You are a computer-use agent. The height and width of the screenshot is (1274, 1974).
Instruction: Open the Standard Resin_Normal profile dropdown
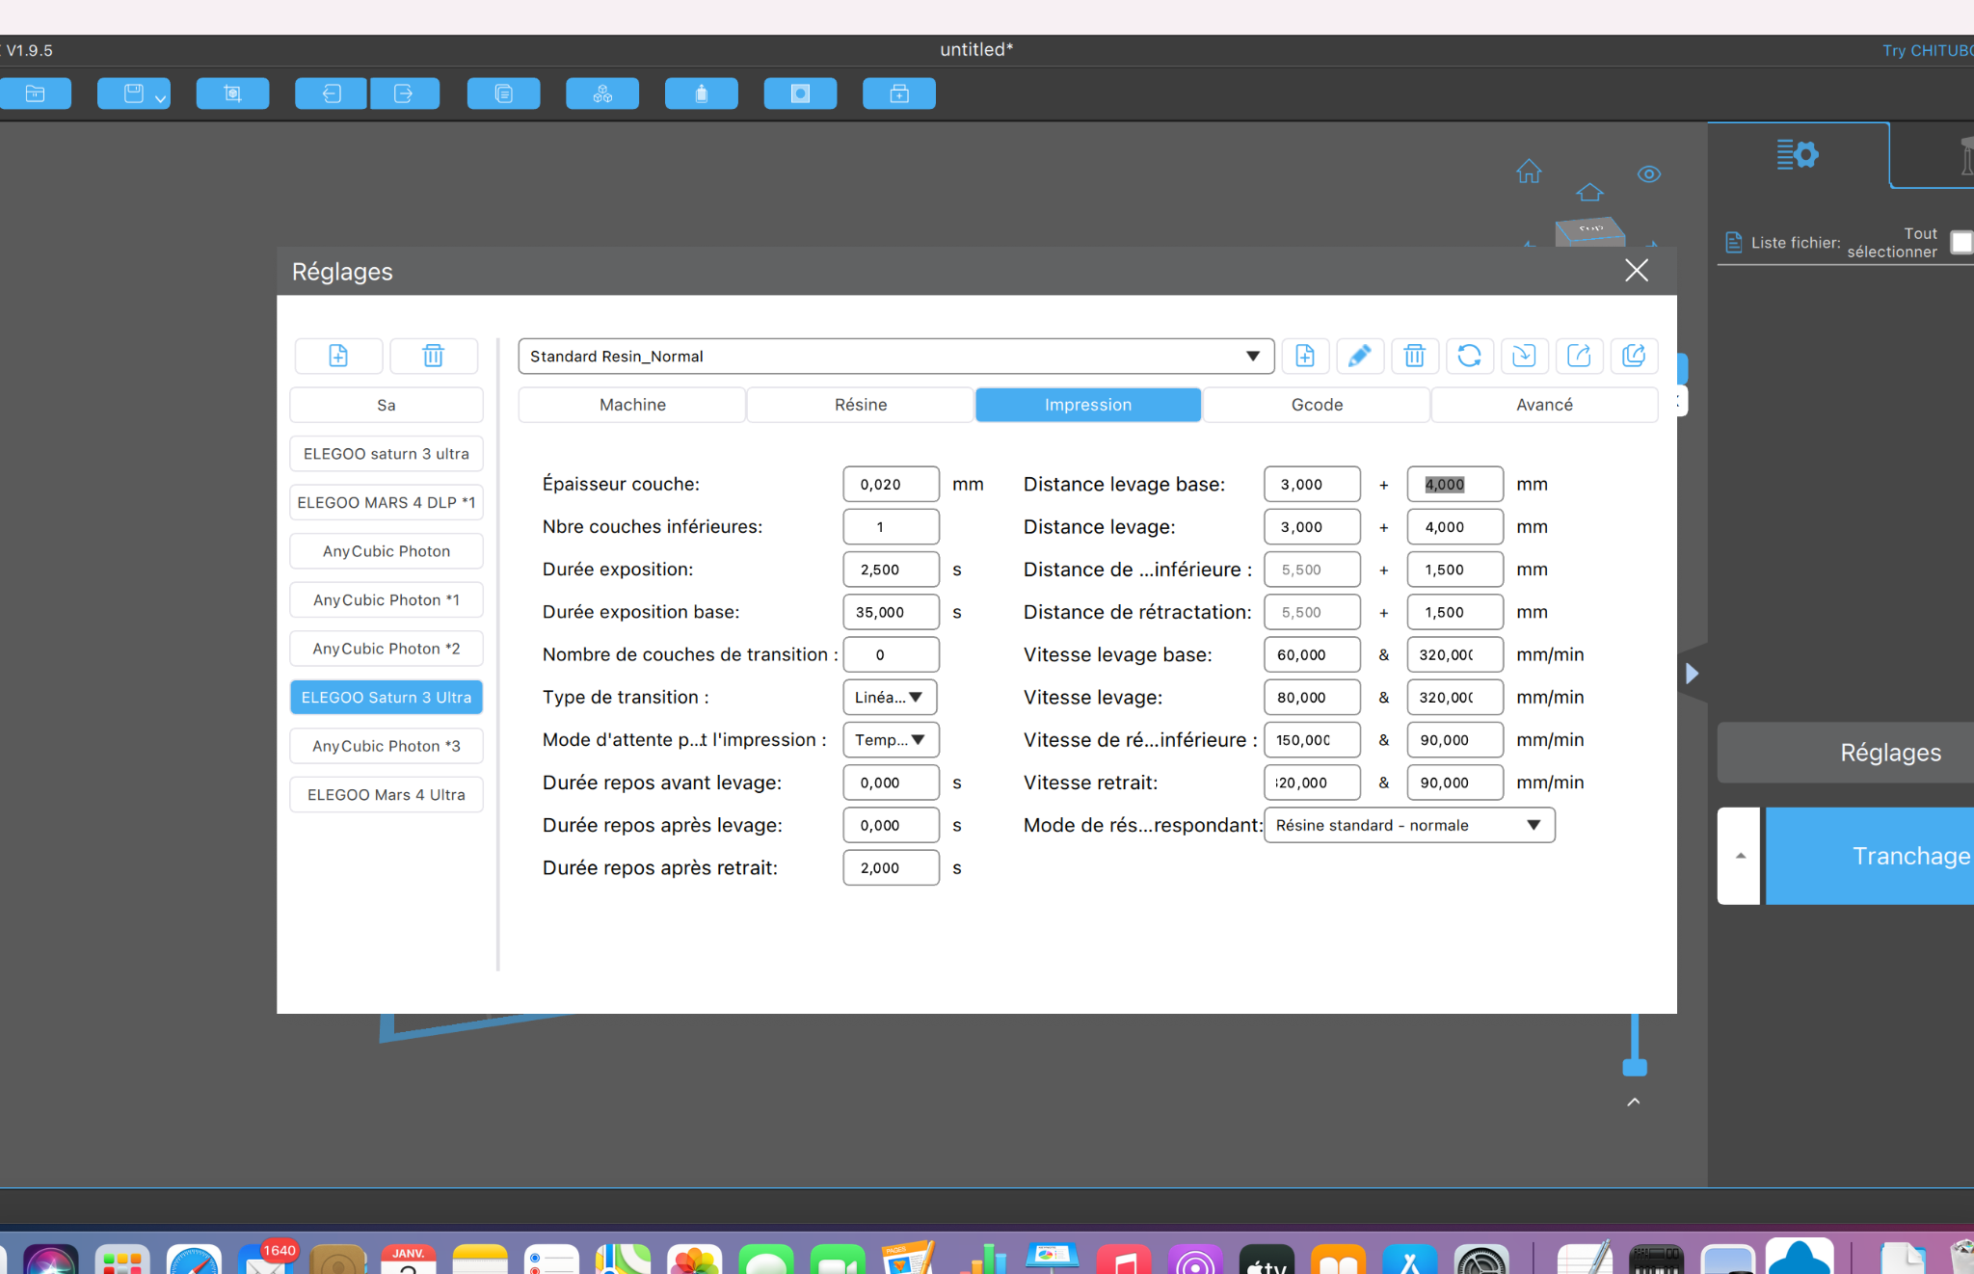[x=896, y=356]
